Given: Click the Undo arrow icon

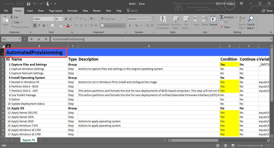Looking at the screenshot, I should [x=34, y=4].
